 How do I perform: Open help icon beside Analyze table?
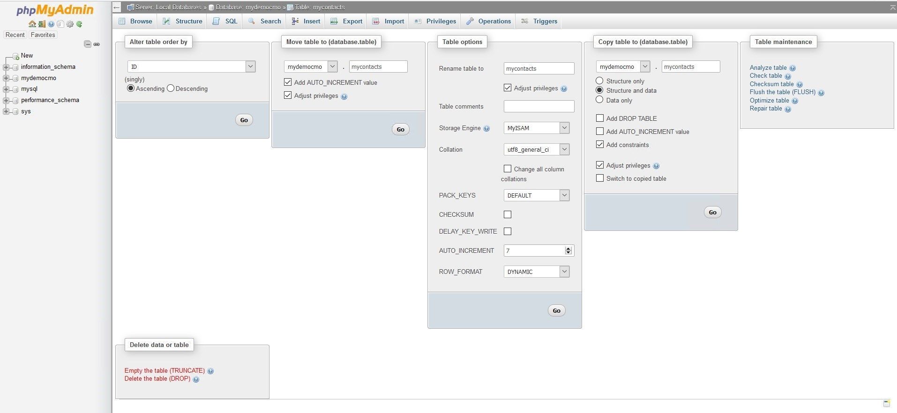(x=792, y=68)
